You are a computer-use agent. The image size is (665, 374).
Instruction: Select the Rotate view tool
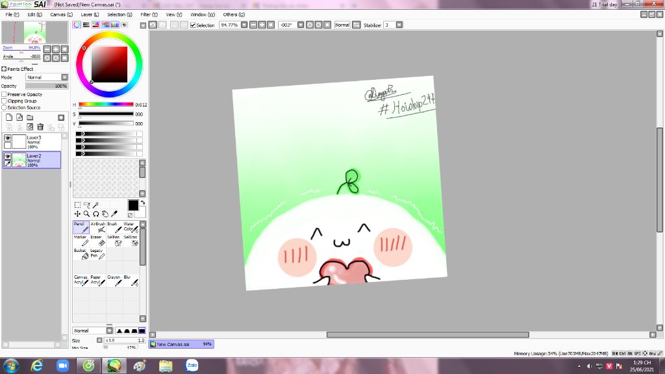click(96, 214)
